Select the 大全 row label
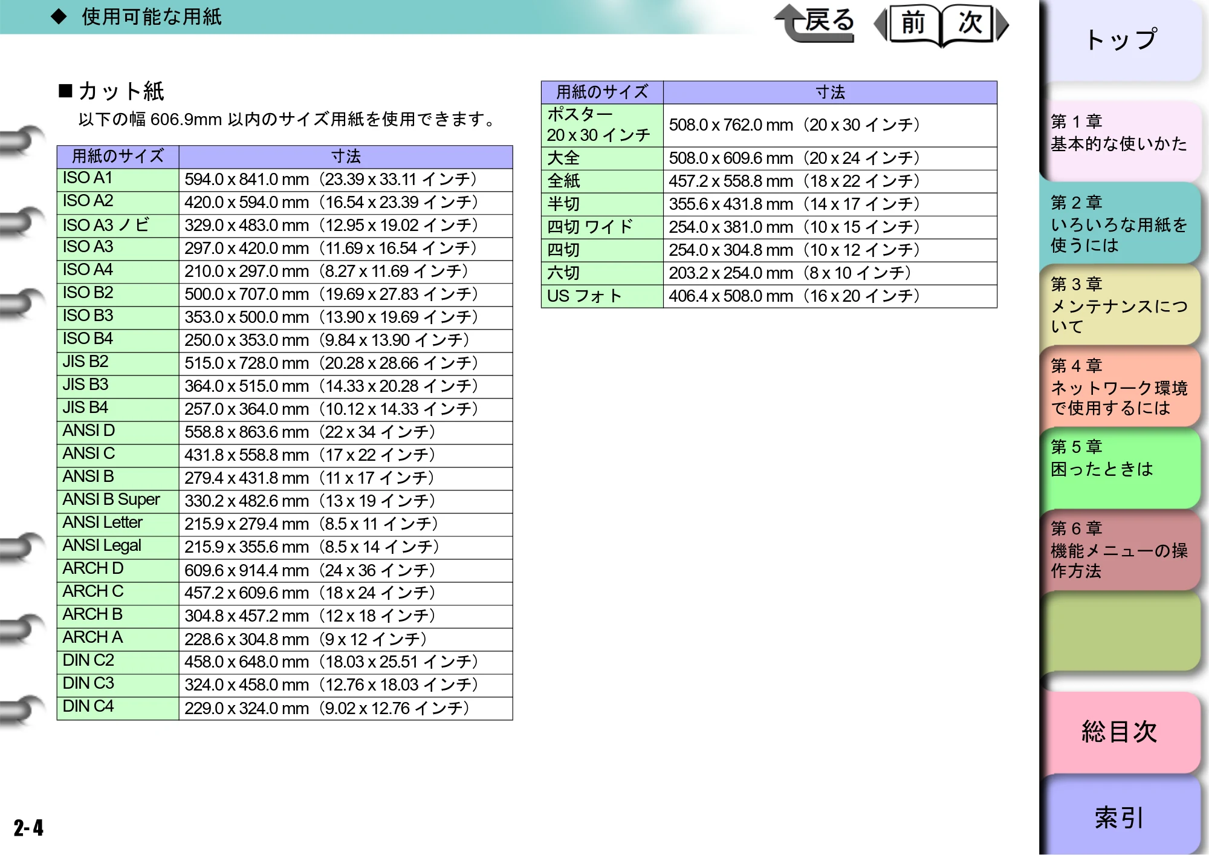This screenshot has height=855, width=1209. (x=602, y=158)
